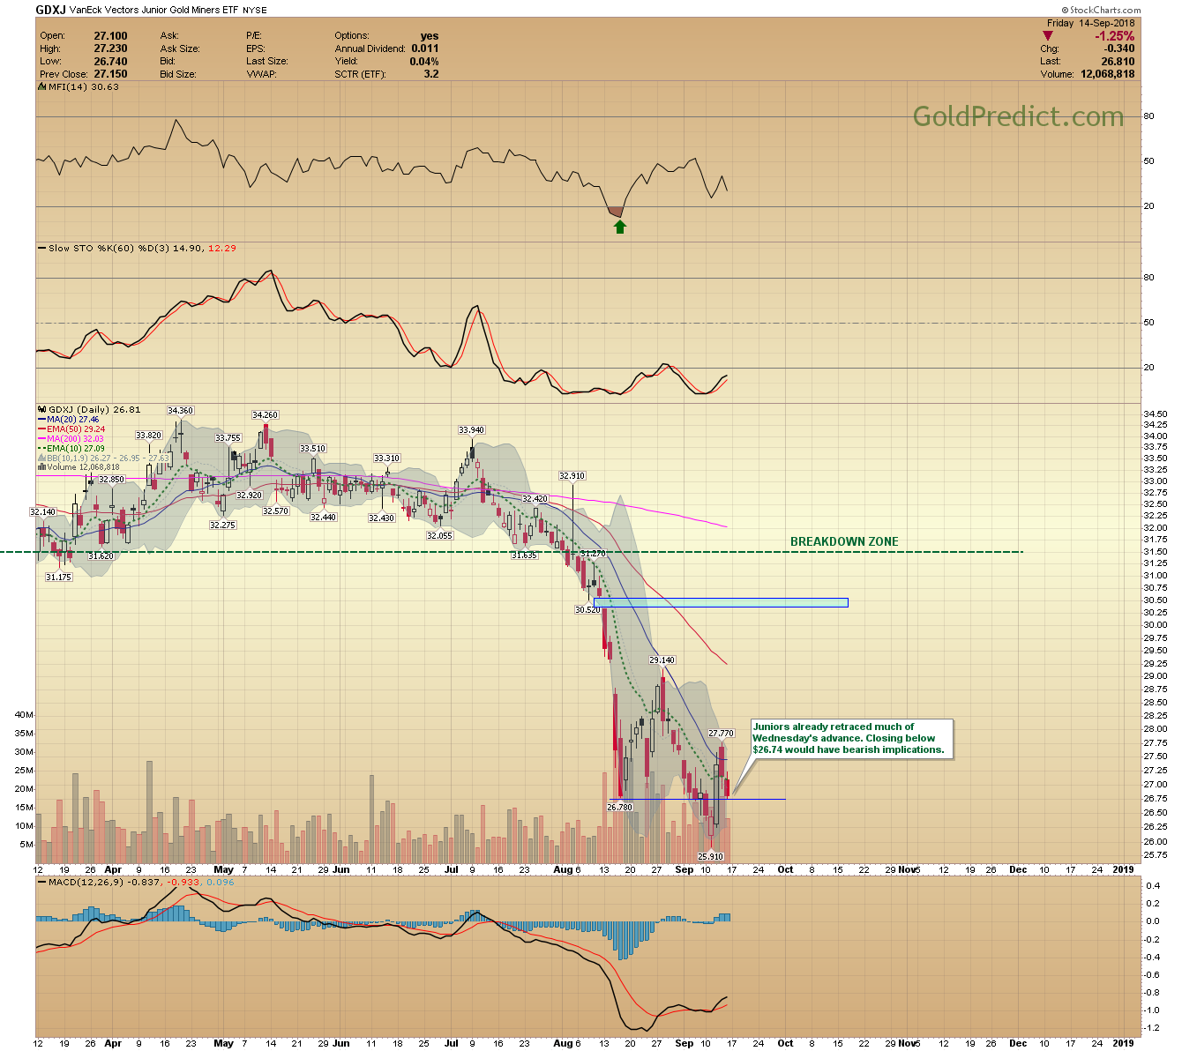Click the MFI(14) 30.63 indicator label
The image size is (1182, 1051).
[84, 87]
